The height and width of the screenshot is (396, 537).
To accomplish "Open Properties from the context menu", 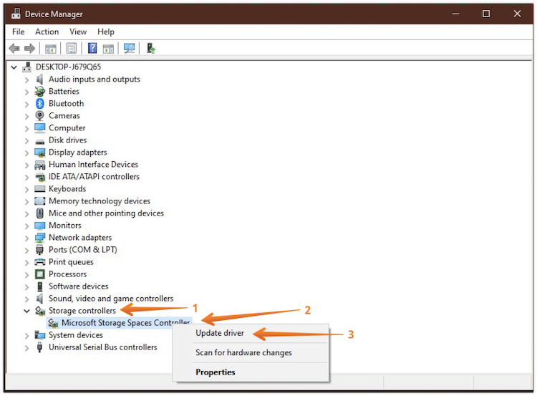I will pyautogui.click(x=216, y=372).
